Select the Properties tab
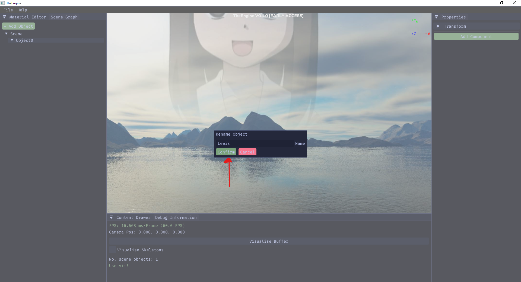Screen dimensions: 521x282 (453, 17)
